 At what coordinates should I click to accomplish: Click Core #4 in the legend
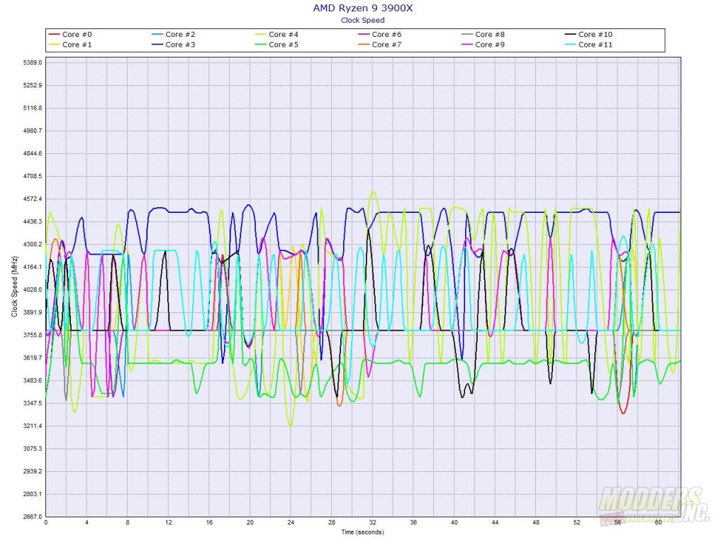click(277, 34)
